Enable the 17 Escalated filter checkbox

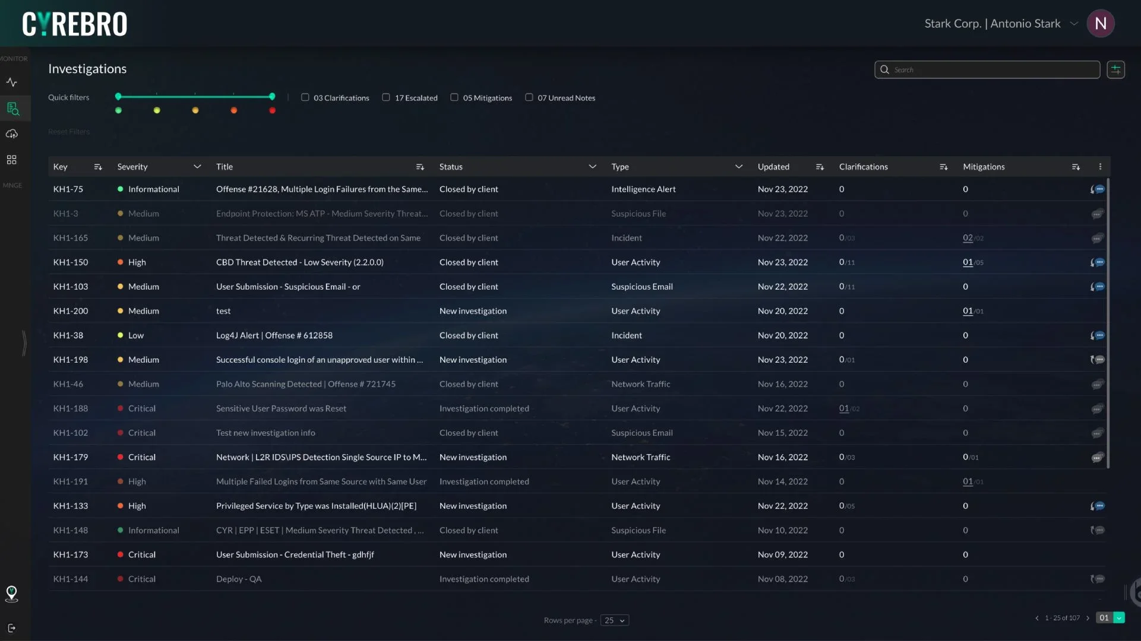point(386,97)
